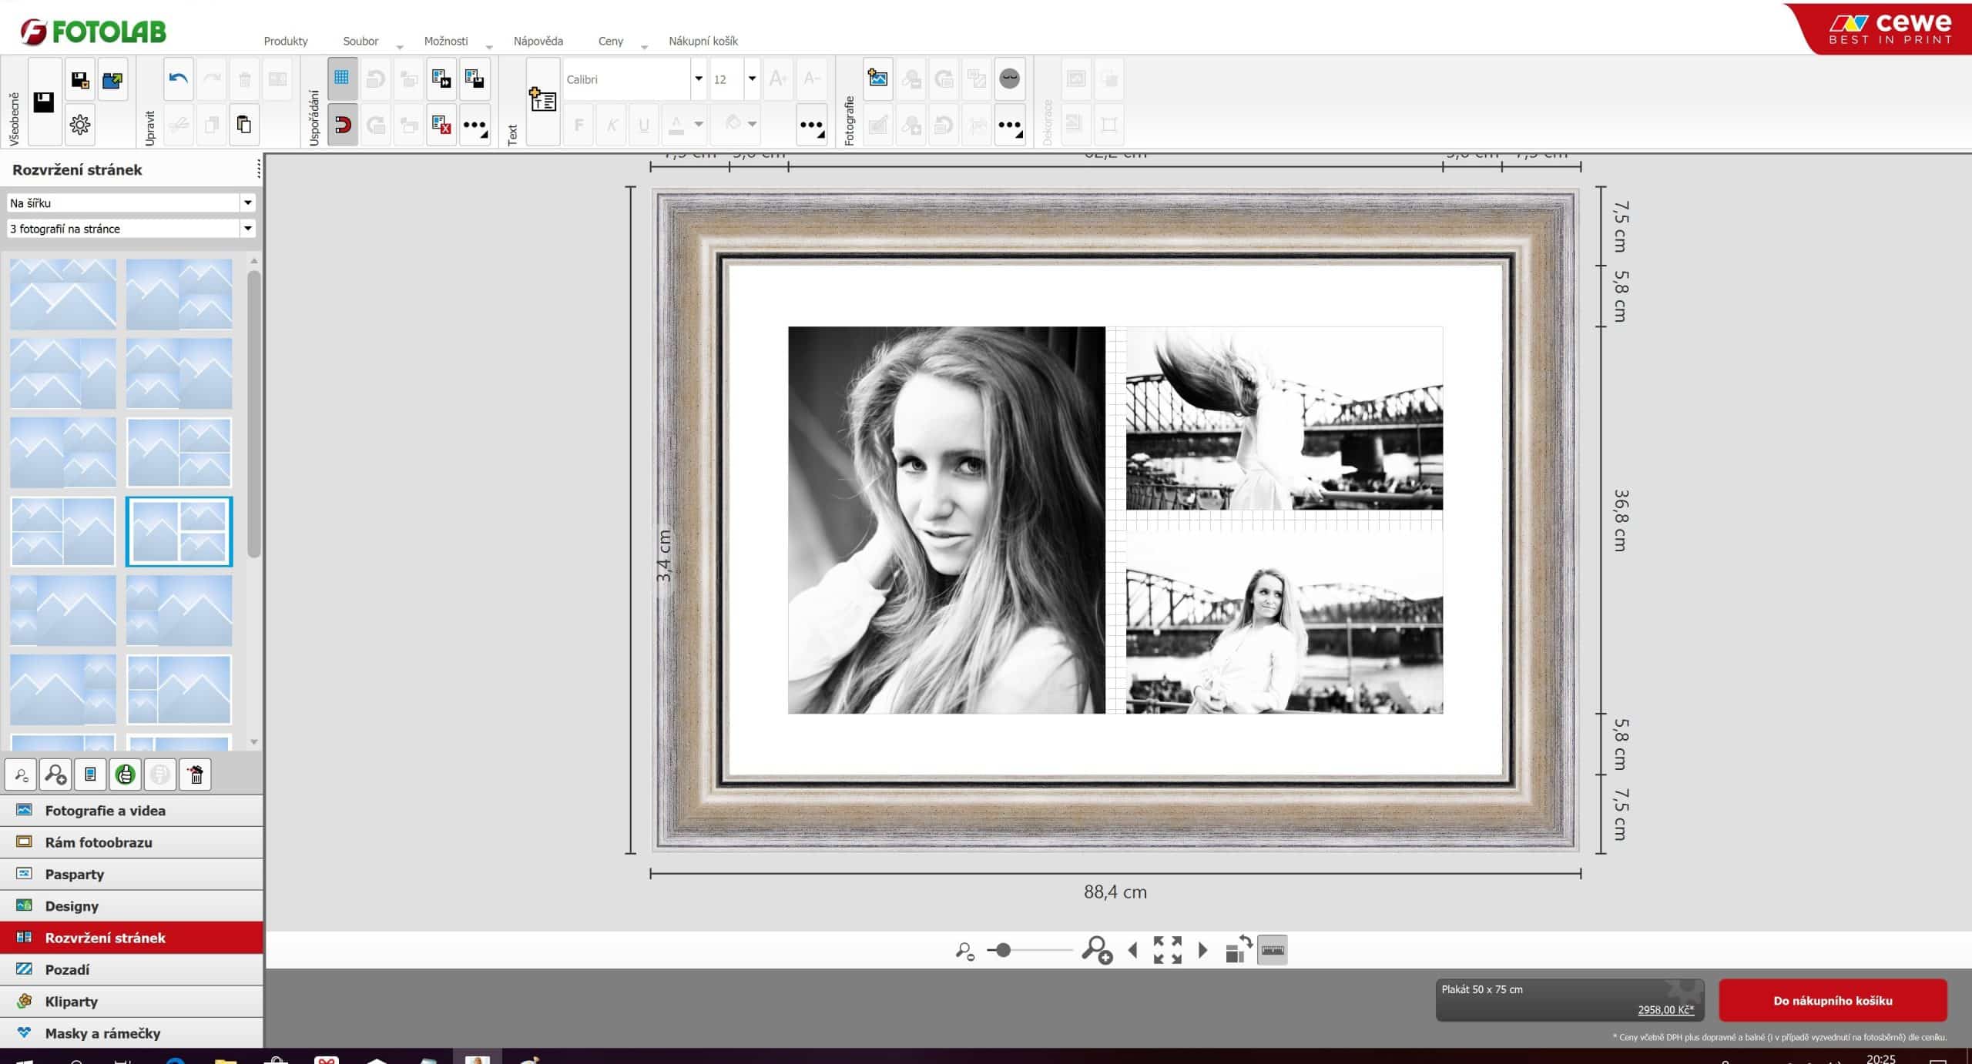Undo the last action with blue arrow
1972x1064 pixels.
(x=178, y=79)
